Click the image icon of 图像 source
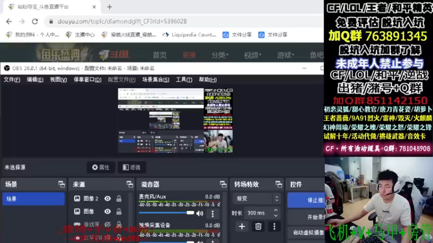 pos(77,212)
